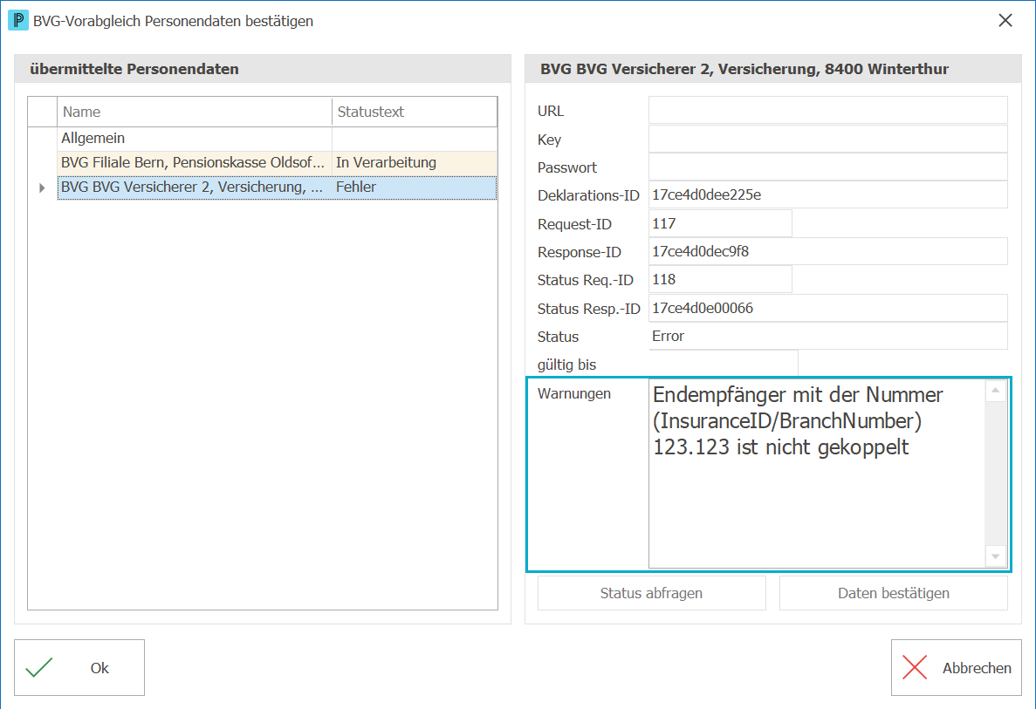This screenshot has width=1036, height=709.
Task: Click the Status field showing Error
Action: pos(828,336)
